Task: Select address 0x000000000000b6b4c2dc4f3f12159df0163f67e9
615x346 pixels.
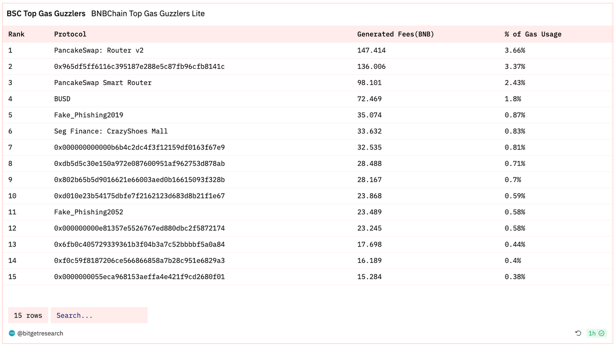Action: pos(139,148)
